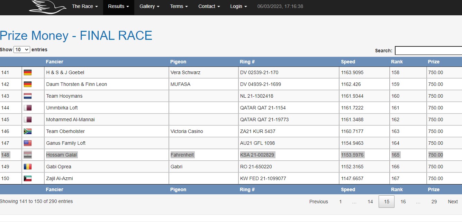Screen dimensions: 462x222
Task: Click the Previous pagination link
Action: pos(318,201)
